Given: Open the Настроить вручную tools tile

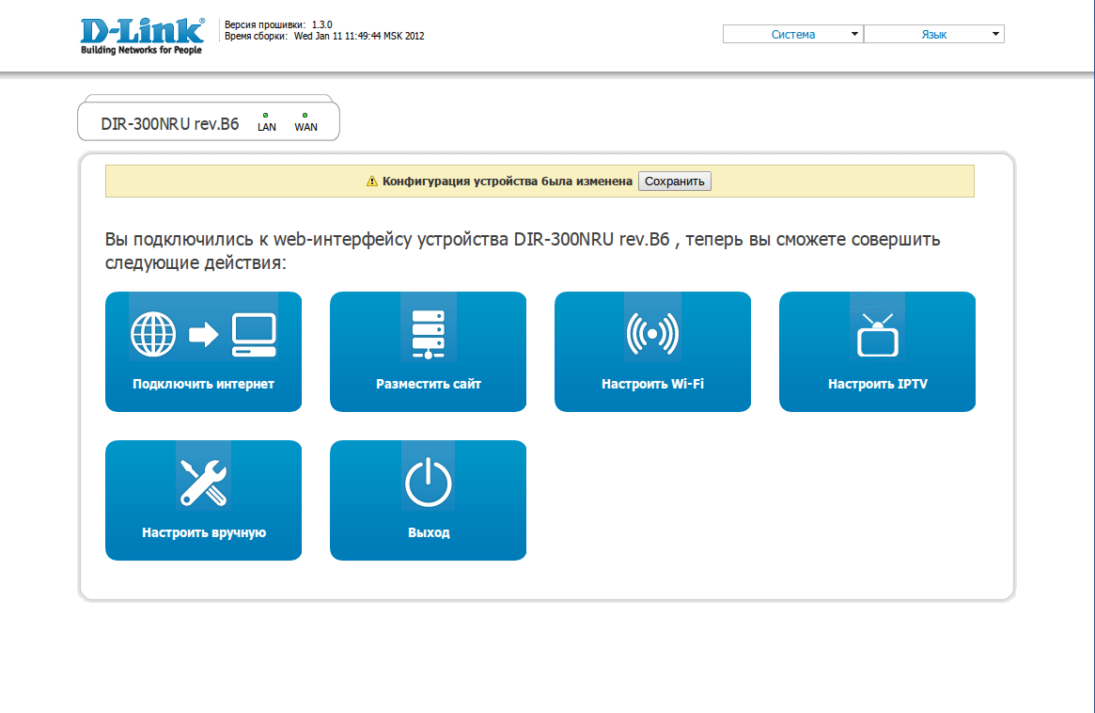Looking at the screenshot, I should click(203, 500).
